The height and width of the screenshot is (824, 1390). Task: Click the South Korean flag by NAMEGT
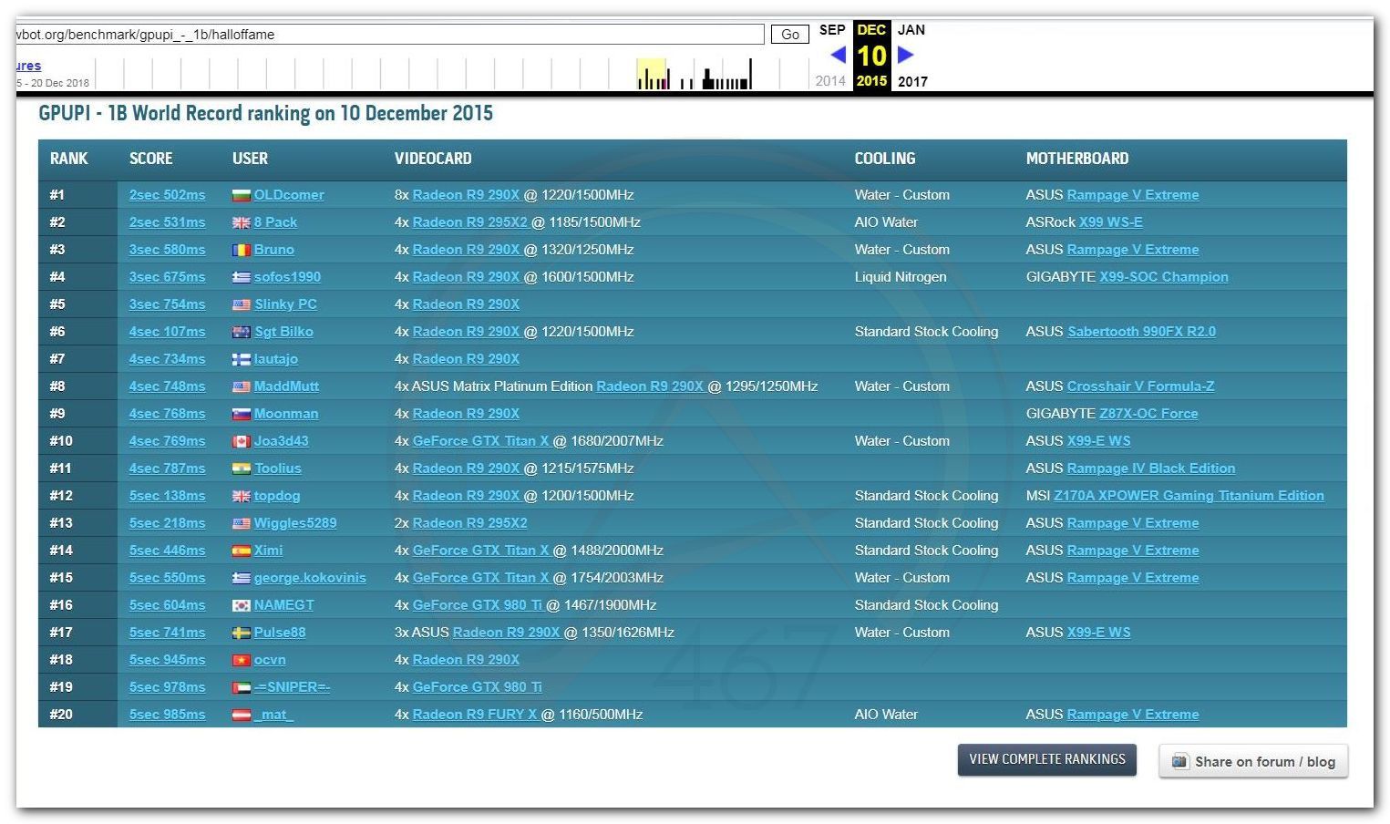coord(241,605)
